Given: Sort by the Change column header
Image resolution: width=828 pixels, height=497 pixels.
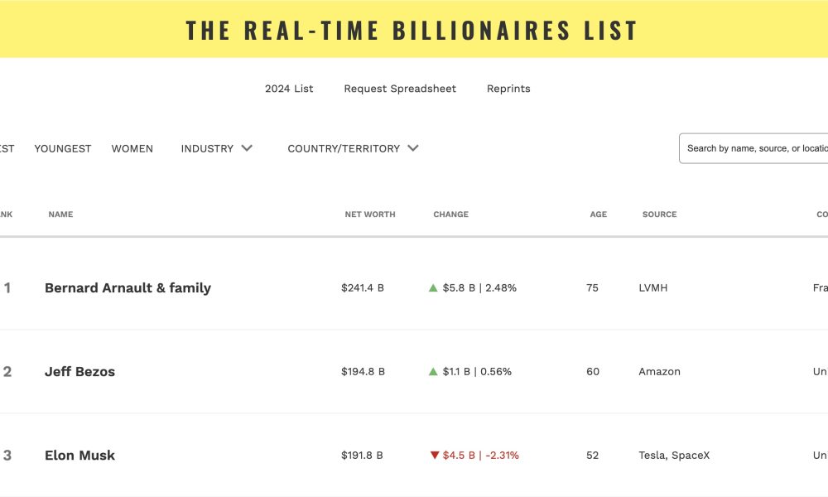Looking at the screenshot, I should (x=451, y=215).
